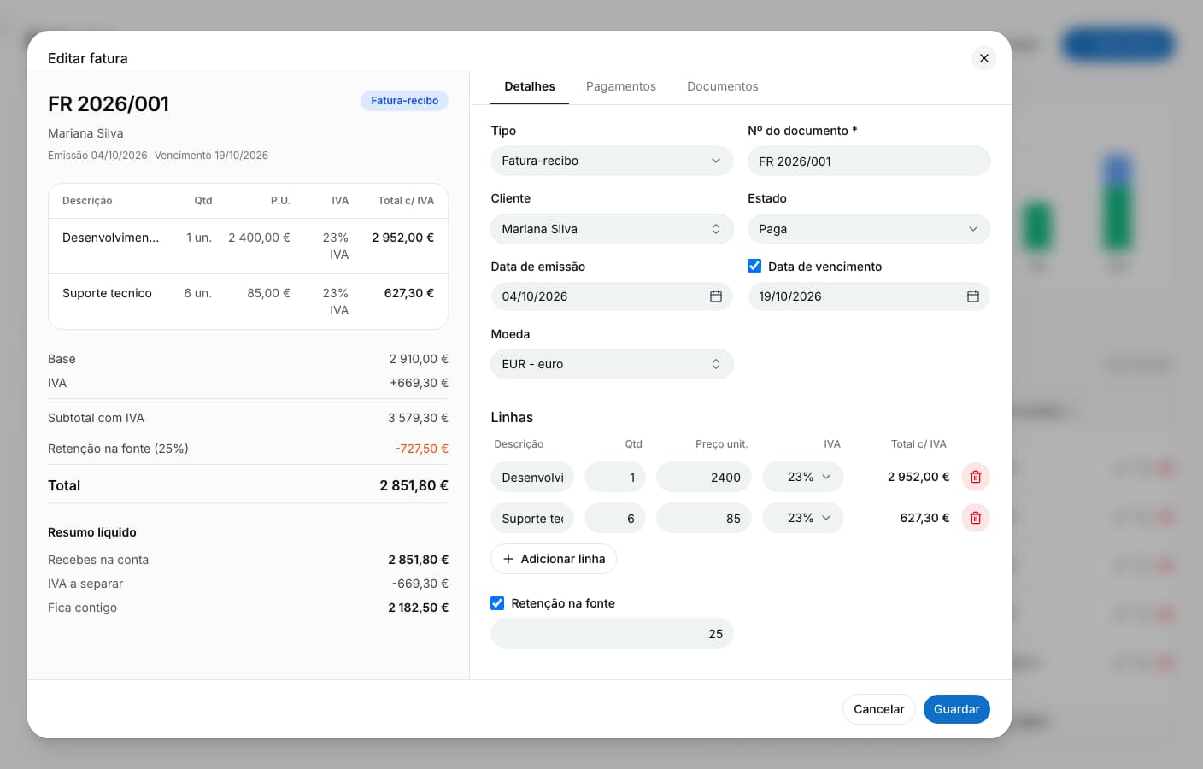Click the Total 2 851,80 € value

(414, 485)
